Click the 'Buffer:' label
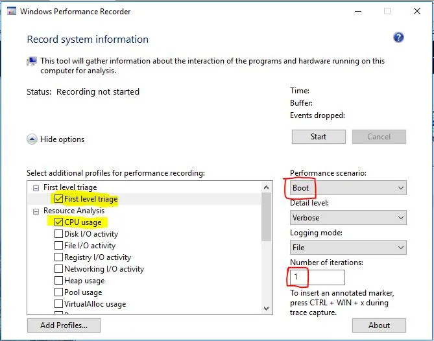The image size is (434, 341). click(x=301, y=103)
